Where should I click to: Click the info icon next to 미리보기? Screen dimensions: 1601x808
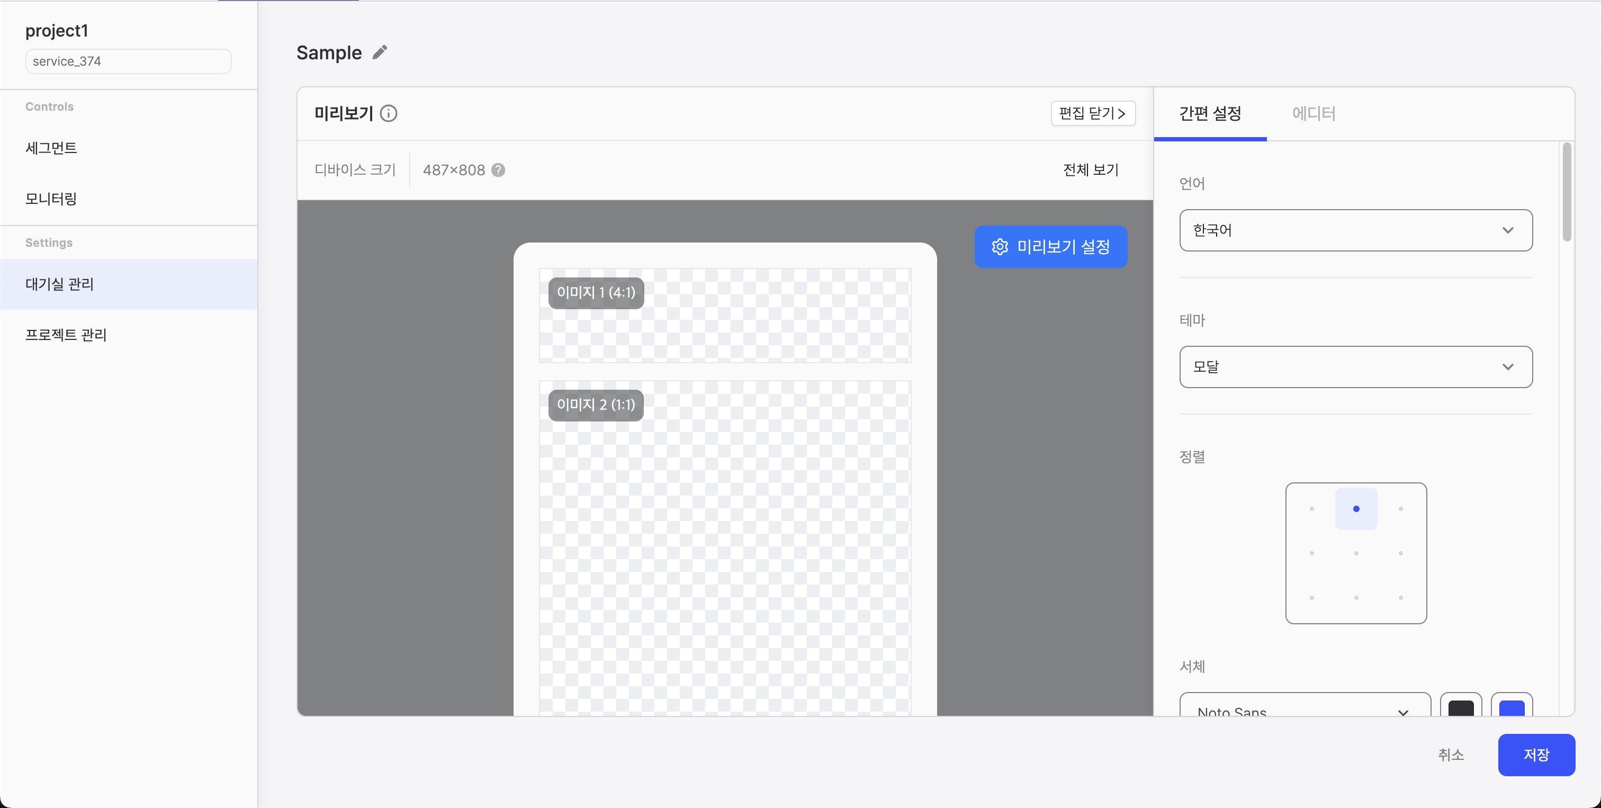[x=390, y=113]
